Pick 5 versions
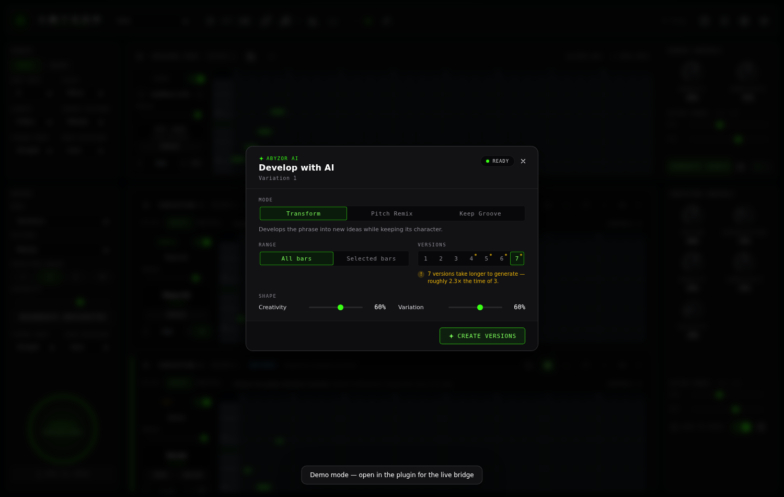Screen dimensions: 784x497 point(487,258)
